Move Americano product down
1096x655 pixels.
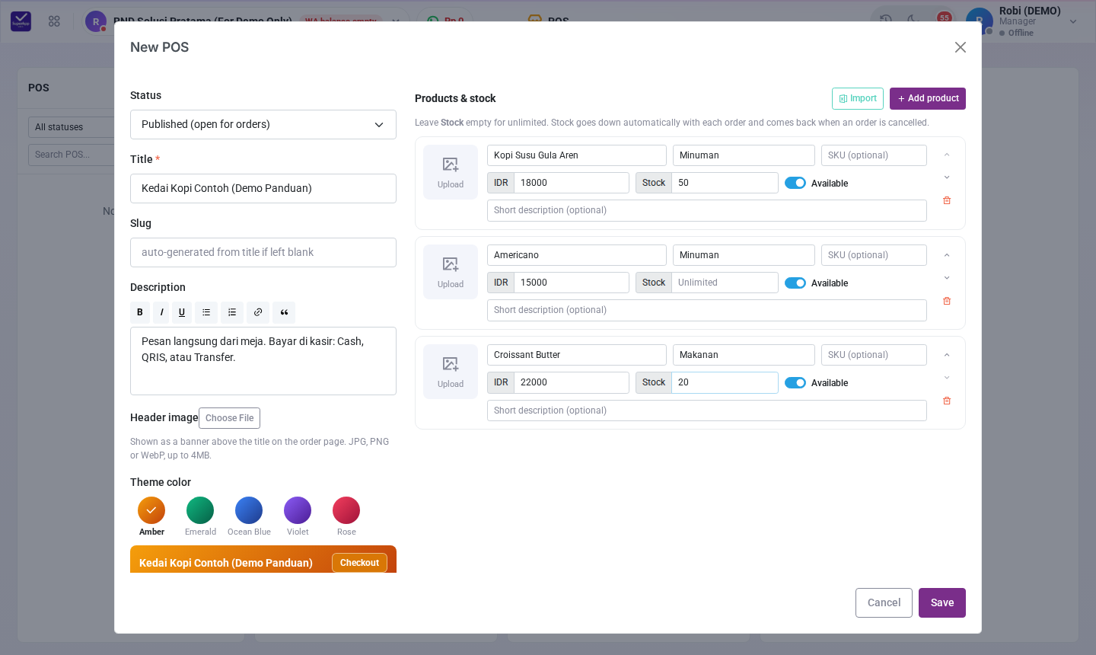[x=947, y=278]
